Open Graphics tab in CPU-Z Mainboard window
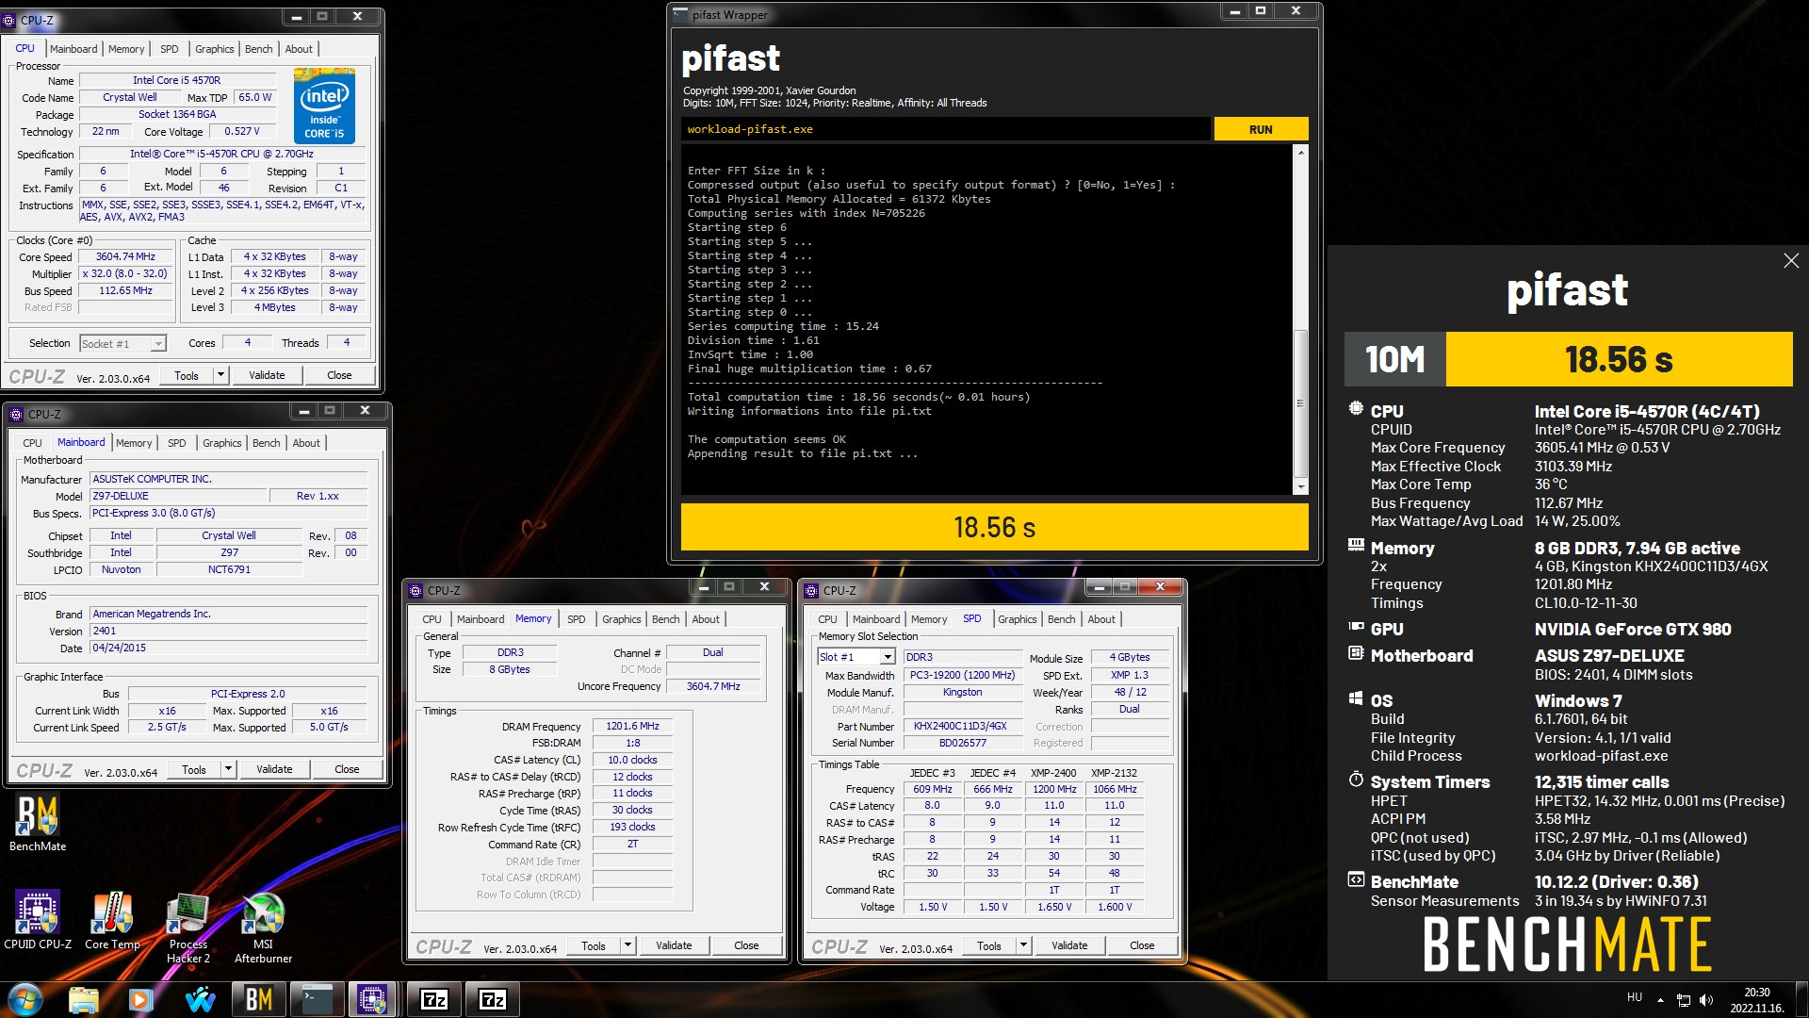Viewport: 1809px width, 1018px height. coord(222,443)
